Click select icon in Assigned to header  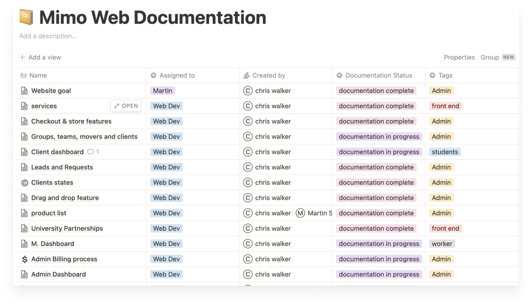pyautogui.click(x=154, y=75)
